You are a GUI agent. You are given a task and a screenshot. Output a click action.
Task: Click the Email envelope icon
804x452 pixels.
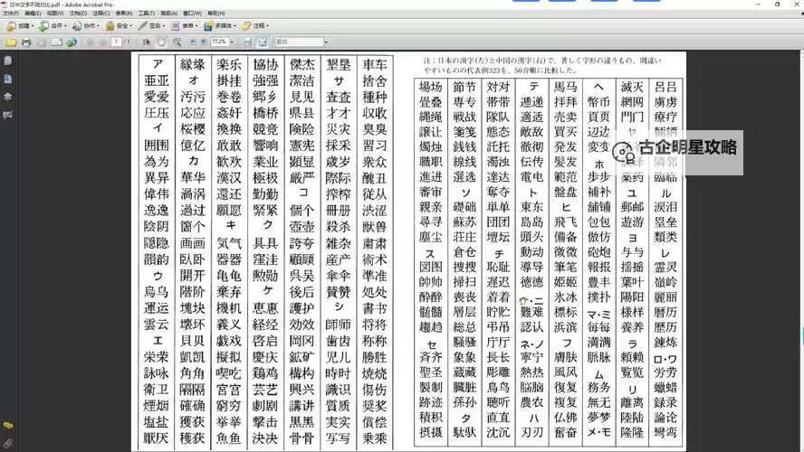pyautogui.click(x=56, y=42)
